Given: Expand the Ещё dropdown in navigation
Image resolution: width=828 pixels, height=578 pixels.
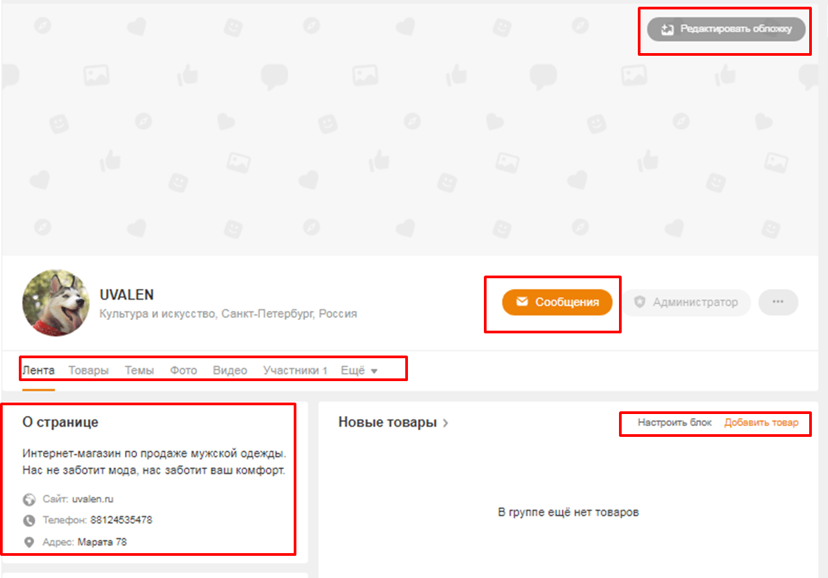Looking at the screenshot, I should tap(360, 370).
